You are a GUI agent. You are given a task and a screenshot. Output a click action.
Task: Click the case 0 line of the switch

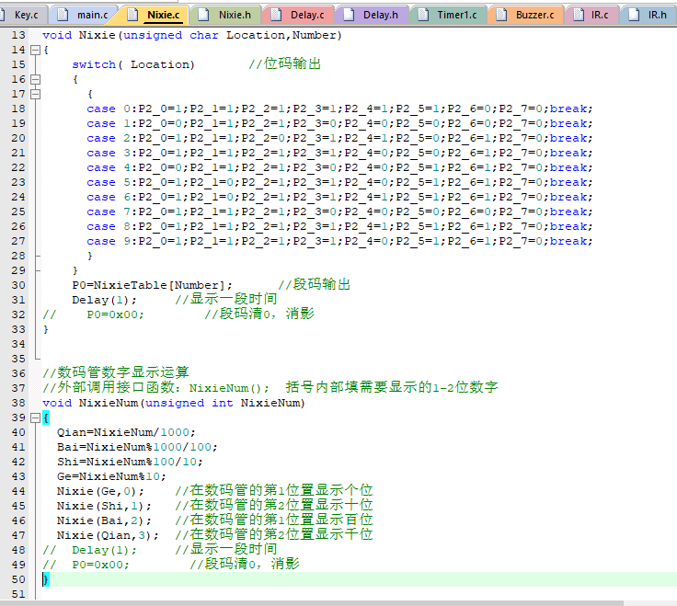339,109
